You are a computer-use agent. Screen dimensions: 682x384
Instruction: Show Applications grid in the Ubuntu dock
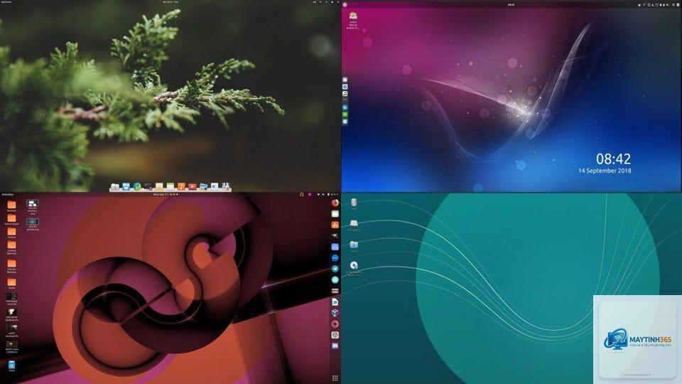tap(335, 378)
